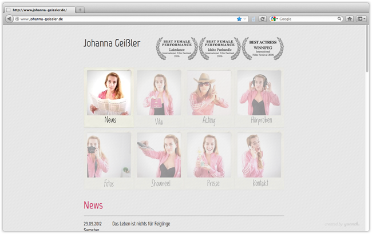Open the toolbar menu button at far right
372x234 pixels.
click(361, 19)
